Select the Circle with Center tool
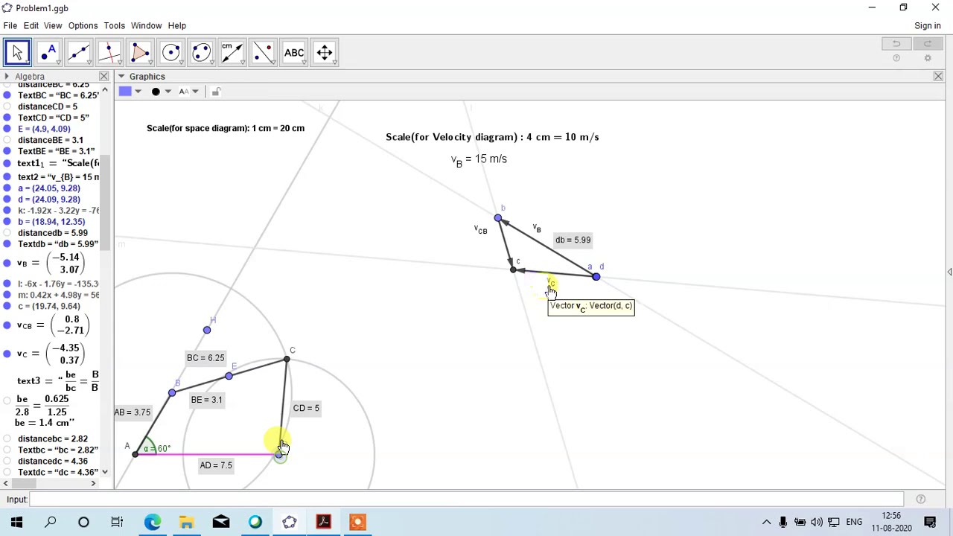 (x=170, y=52)
